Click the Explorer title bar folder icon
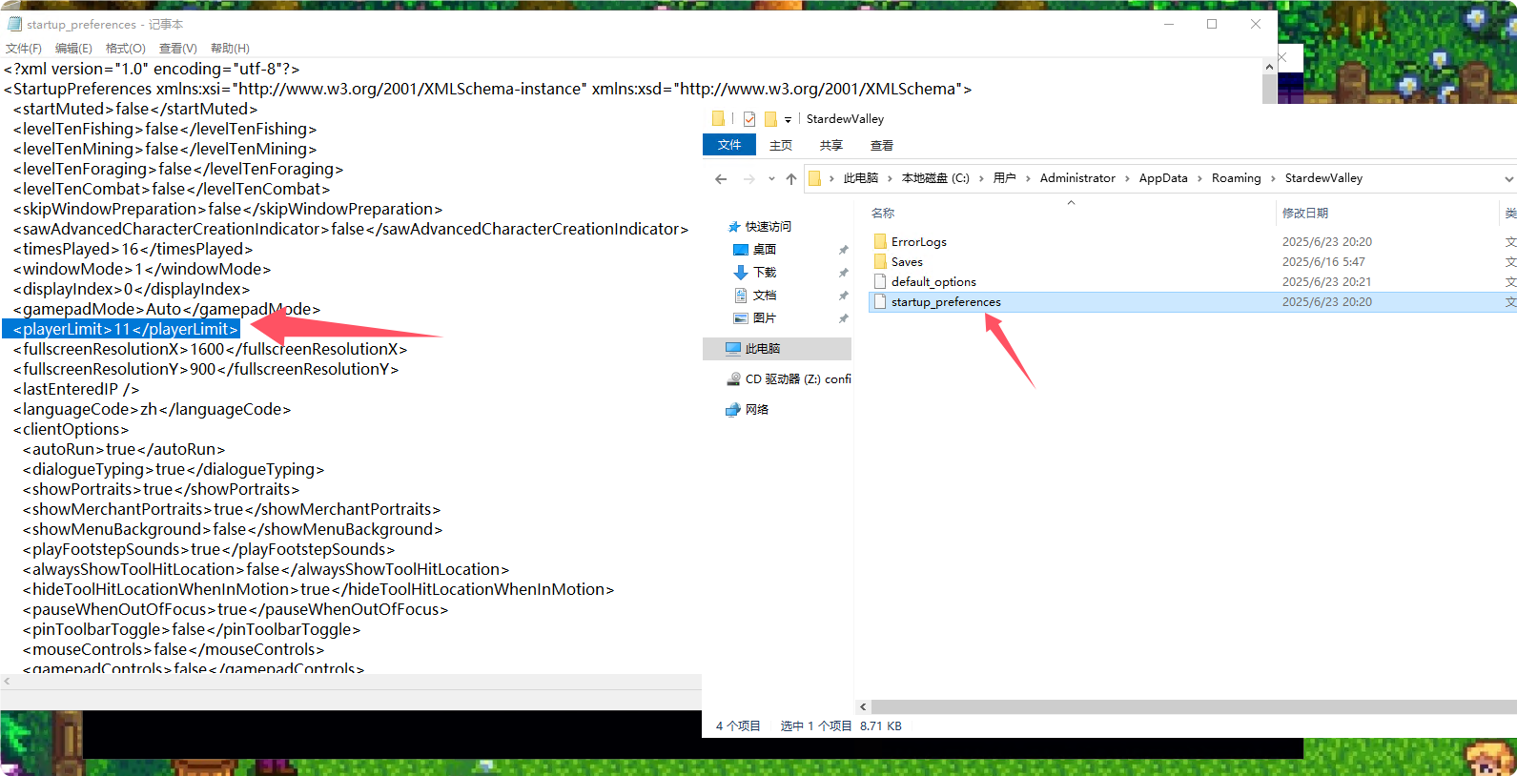 pos(718,119)
